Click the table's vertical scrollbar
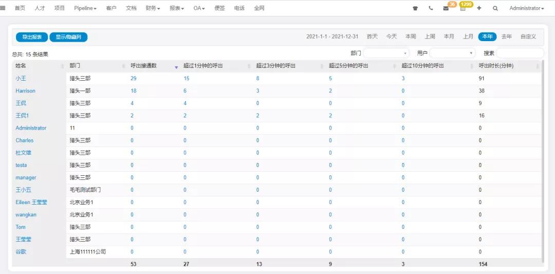Screen dimensions: 555x274 pos(542,154)
